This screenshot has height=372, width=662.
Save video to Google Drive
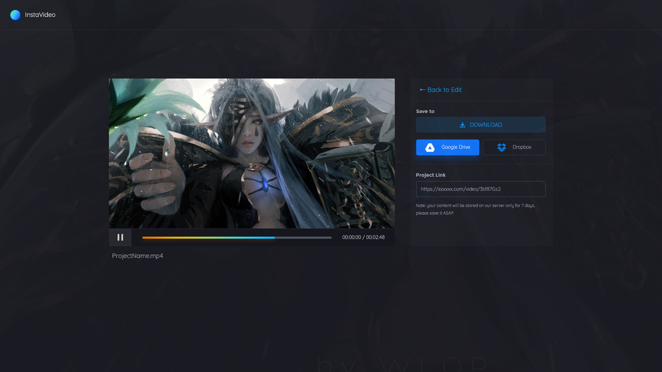[x=447, y=147]
